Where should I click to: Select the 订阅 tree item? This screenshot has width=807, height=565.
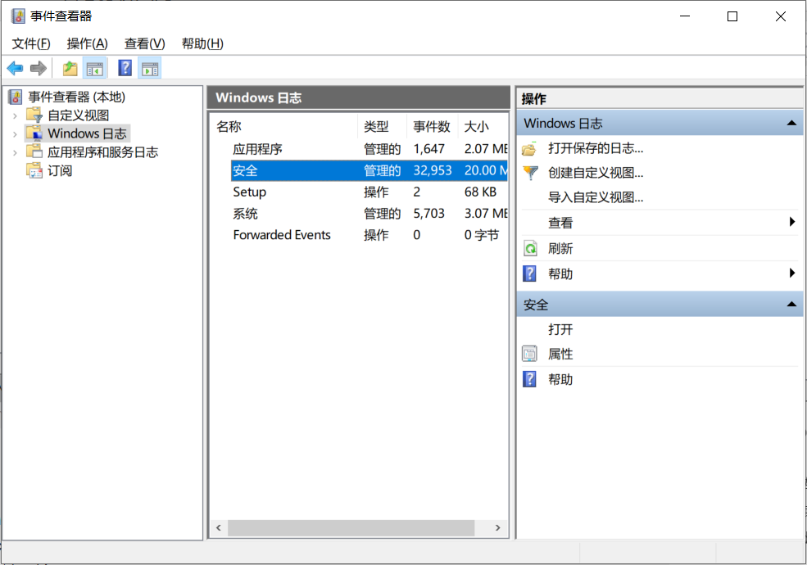pos(60,170)
